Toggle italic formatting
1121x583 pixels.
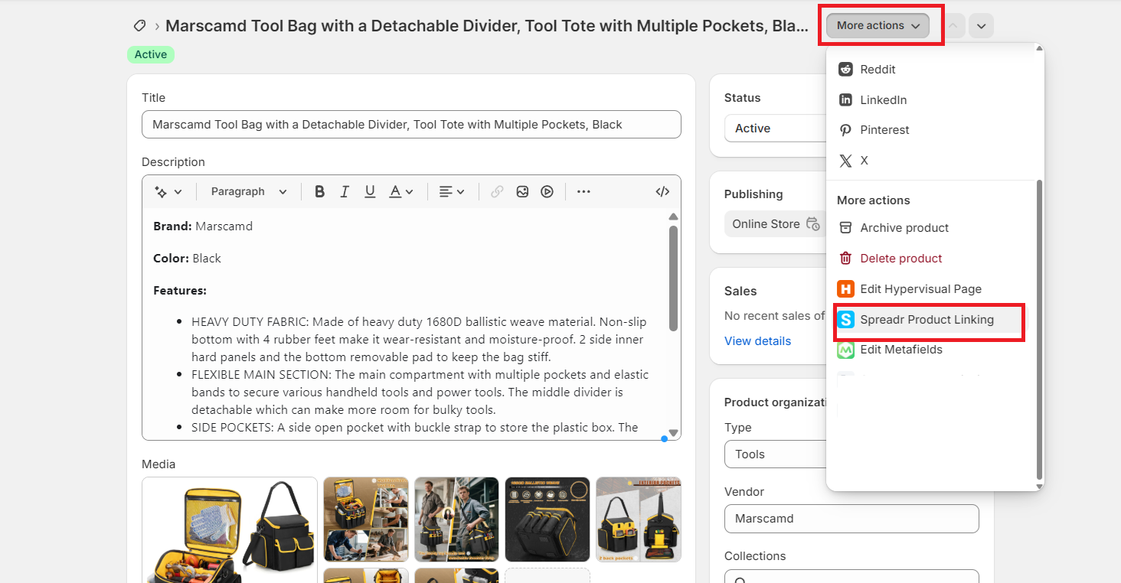345,192
